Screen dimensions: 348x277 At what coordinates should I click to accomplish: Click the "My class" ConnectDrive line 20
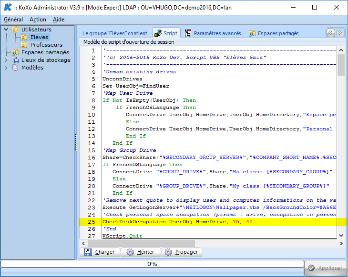pos(221,186)
